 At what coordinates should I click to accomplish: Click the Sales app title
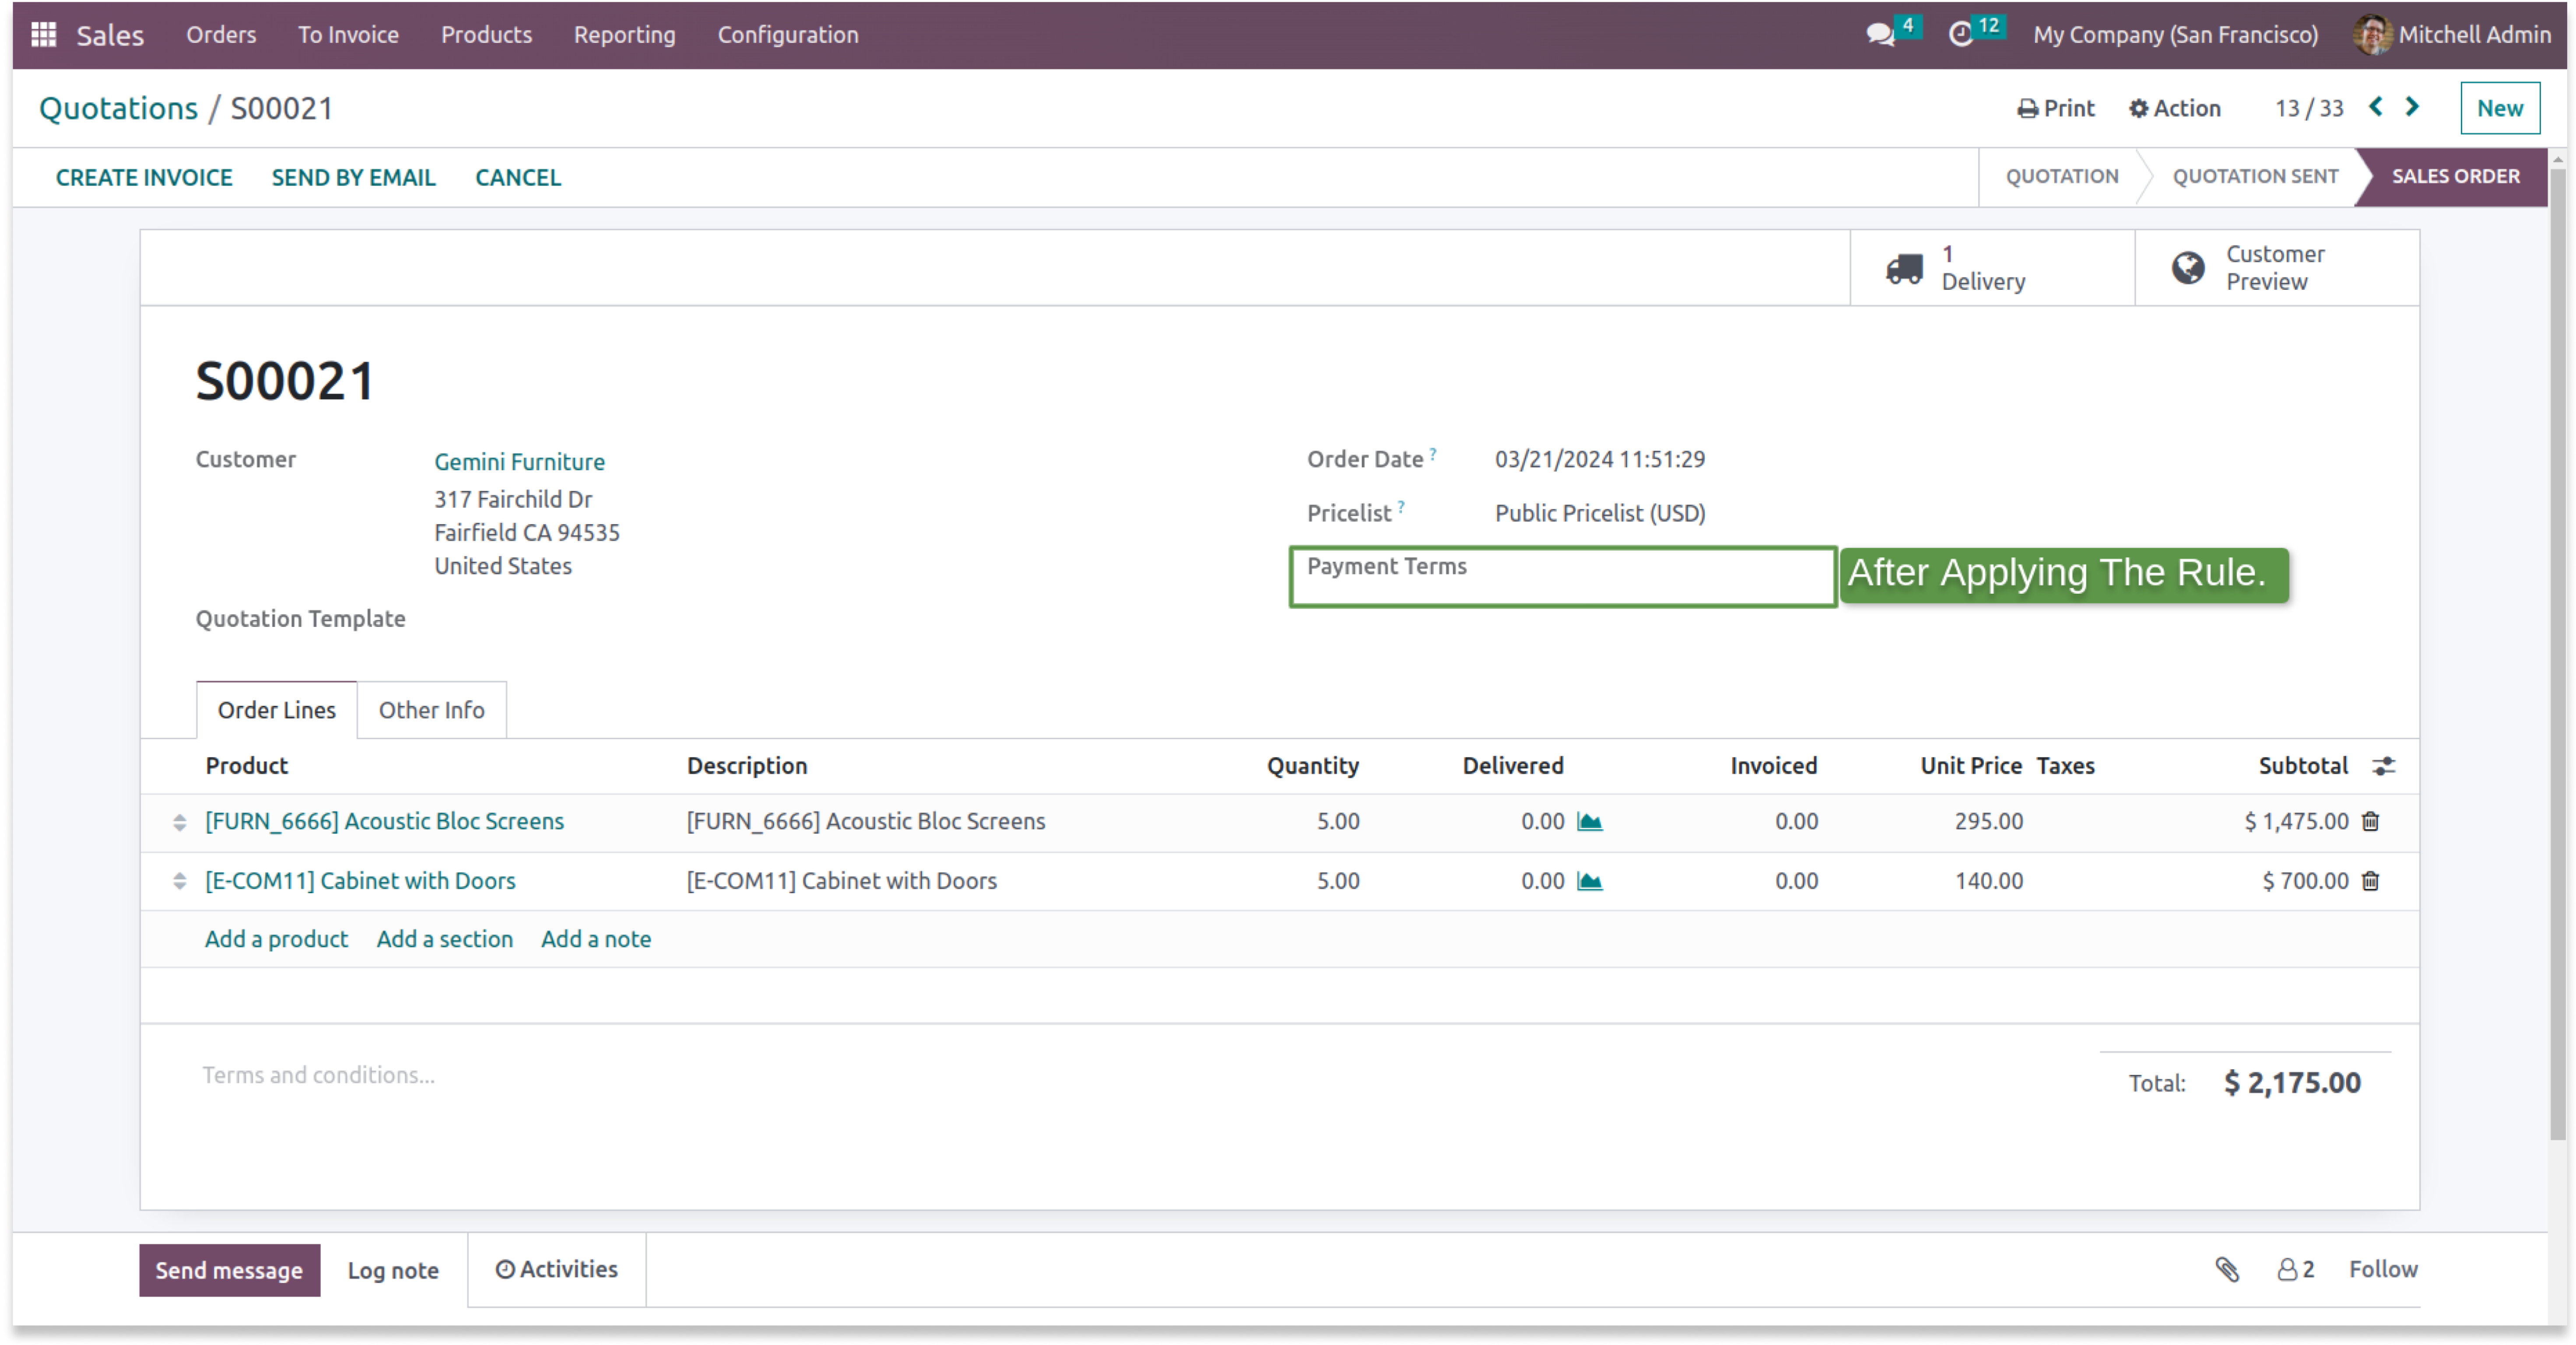click(x=110, y=35)
